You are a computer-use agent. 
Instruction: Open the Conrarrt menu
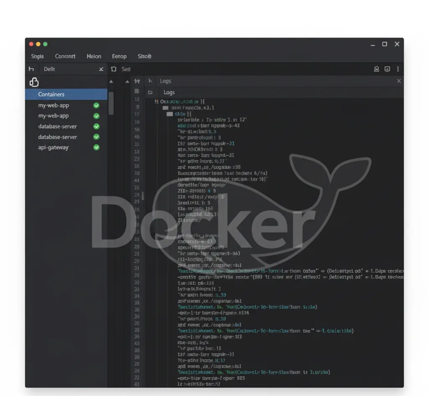65,56
